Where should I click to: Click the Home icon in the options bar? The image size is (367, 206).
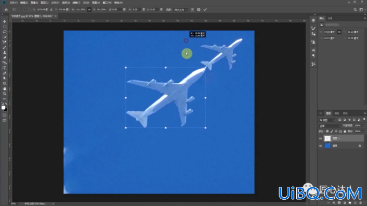[x=6, y=9]
